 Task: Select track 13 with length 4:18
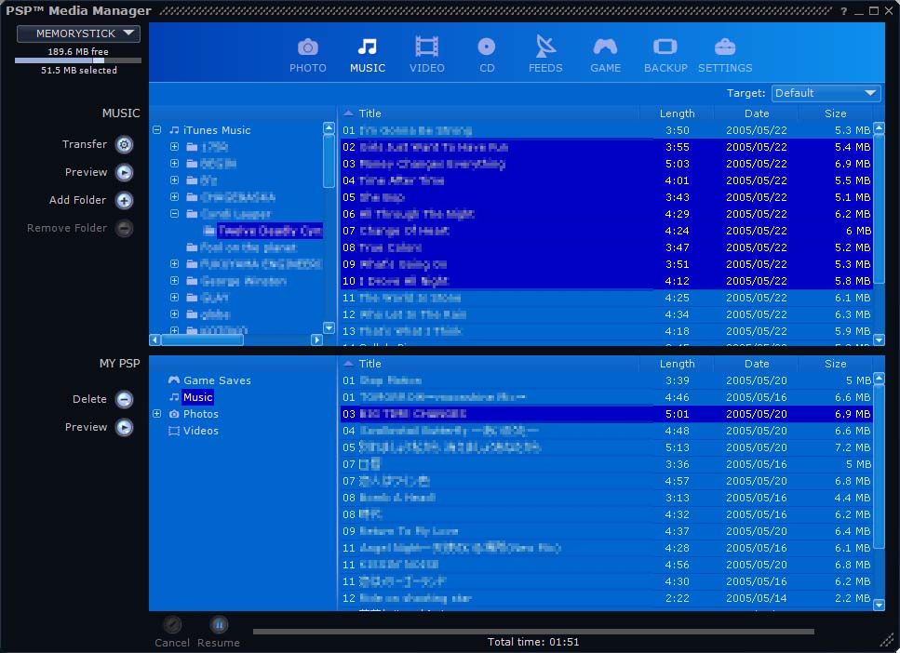(x=606, y=331)
